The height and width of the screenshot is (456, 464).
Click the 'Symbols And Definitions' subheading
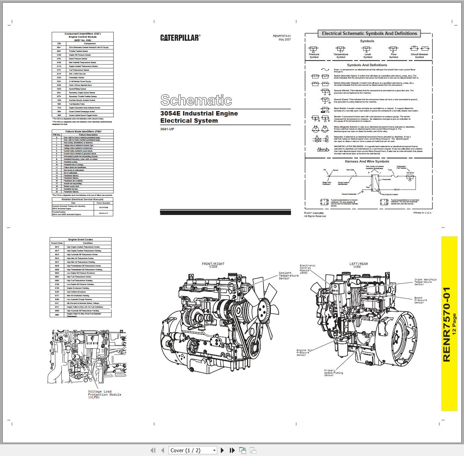(x=367, y=65)
